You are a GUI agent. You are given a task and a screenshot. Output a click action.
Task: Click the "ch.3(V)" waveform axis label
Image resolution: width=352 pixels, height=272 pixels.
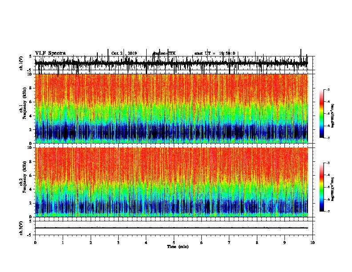[21, 228]
